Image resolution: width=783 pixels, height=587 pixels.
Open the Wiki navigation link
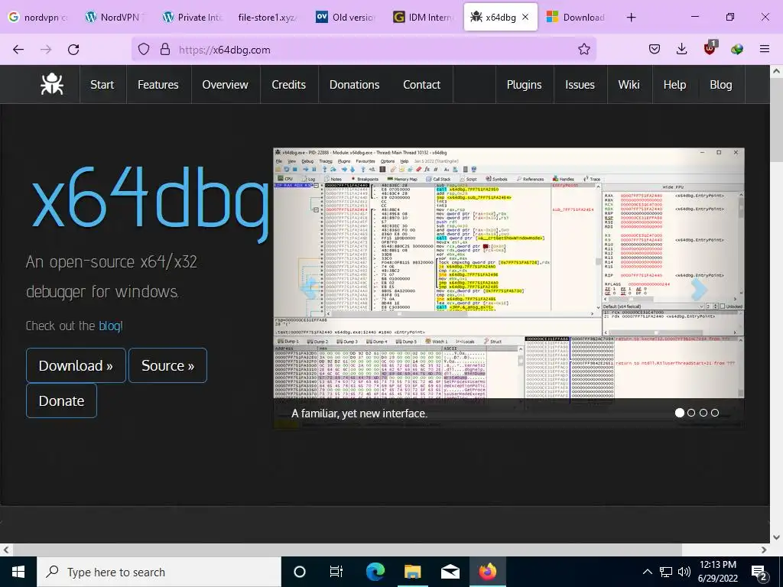tap(629, 84)
